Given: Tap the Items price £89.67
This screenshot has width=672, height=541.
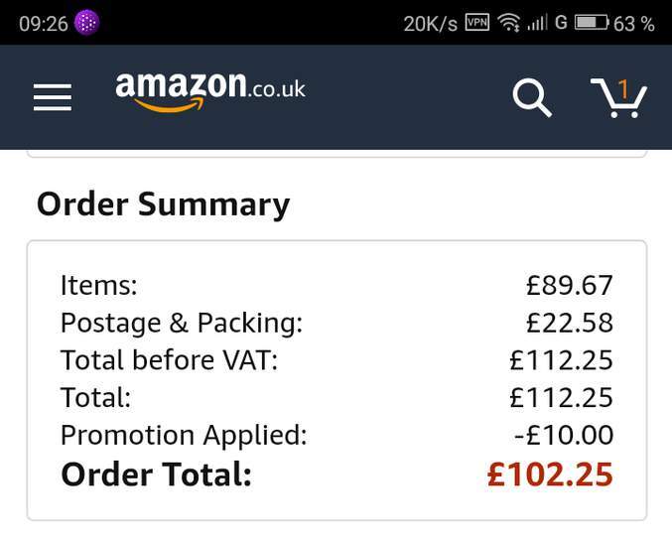Looking at the screenshot, I should point(569,286).
